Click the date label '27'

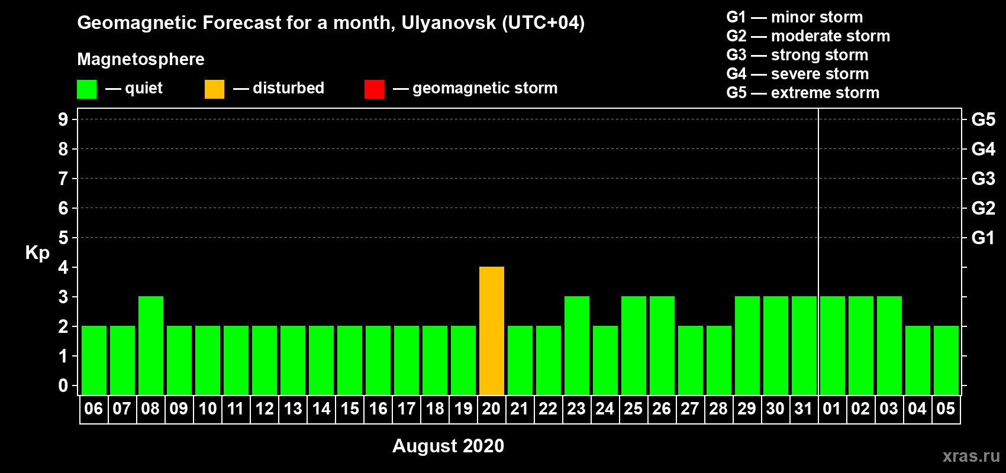click(690, 409)
